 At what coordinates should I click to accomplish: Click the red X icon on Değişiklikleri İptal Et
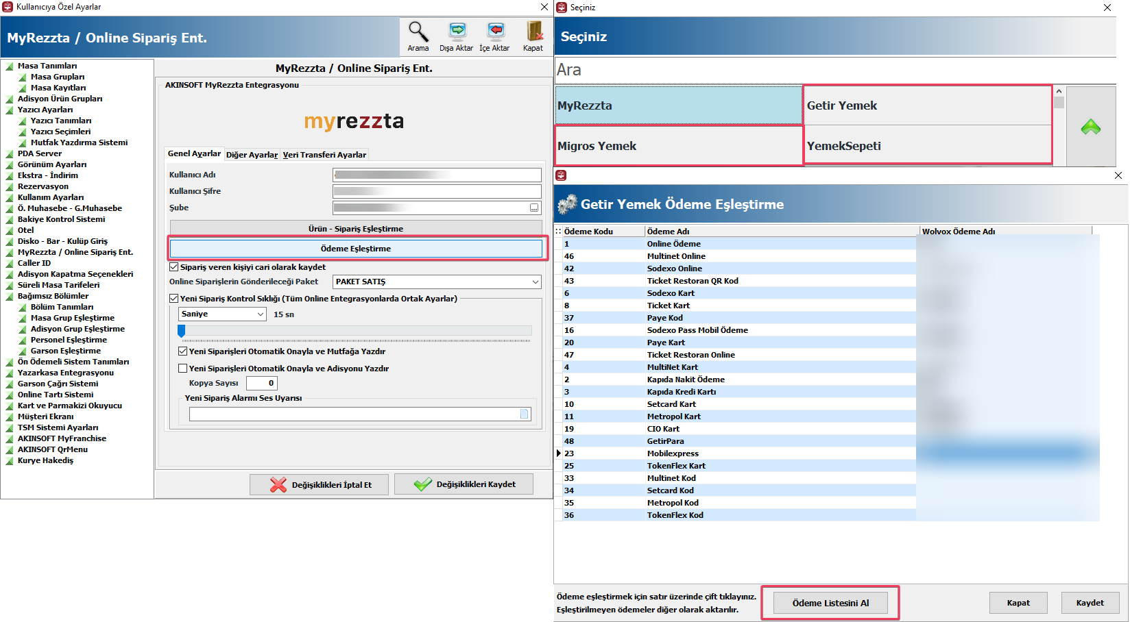click(x=278, y=484)
